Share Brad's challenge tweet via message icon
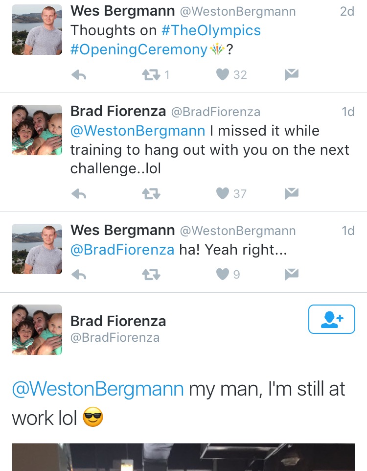367x471 pixels. click(x=291, y=193)
